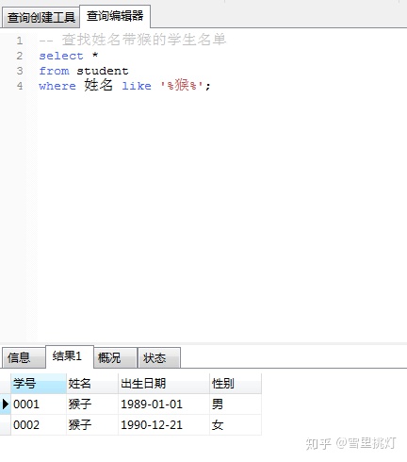Open the 概况 tab
Image resolution: width=407 pixels, height=462 pixels.
(x=116, y=357)
